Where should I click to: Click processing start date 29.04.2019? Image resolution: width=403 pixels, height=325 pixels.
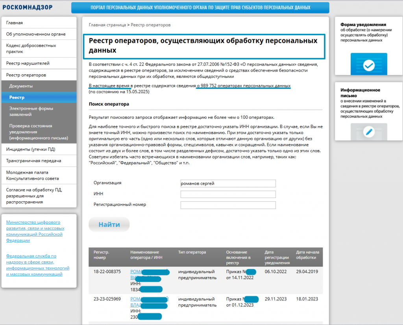307,272
